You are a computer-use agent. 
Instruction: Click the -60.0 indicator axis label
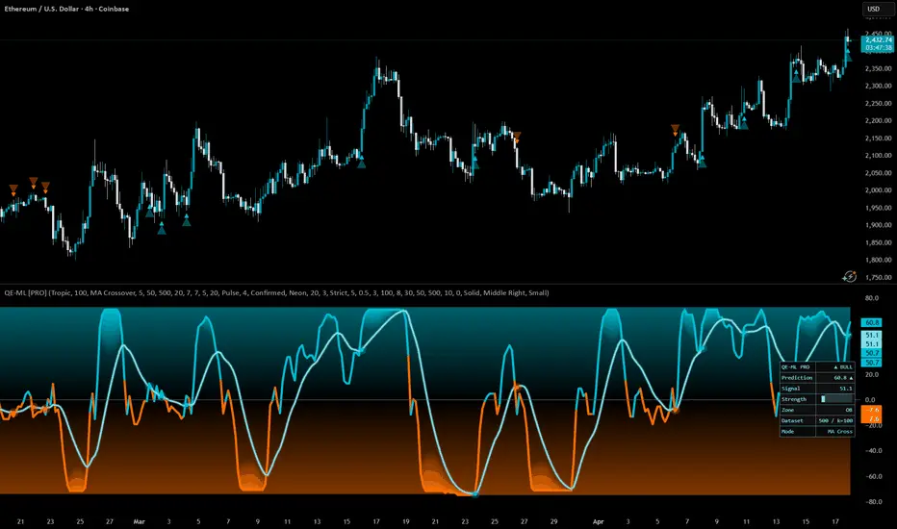click(x=872, y=476)
